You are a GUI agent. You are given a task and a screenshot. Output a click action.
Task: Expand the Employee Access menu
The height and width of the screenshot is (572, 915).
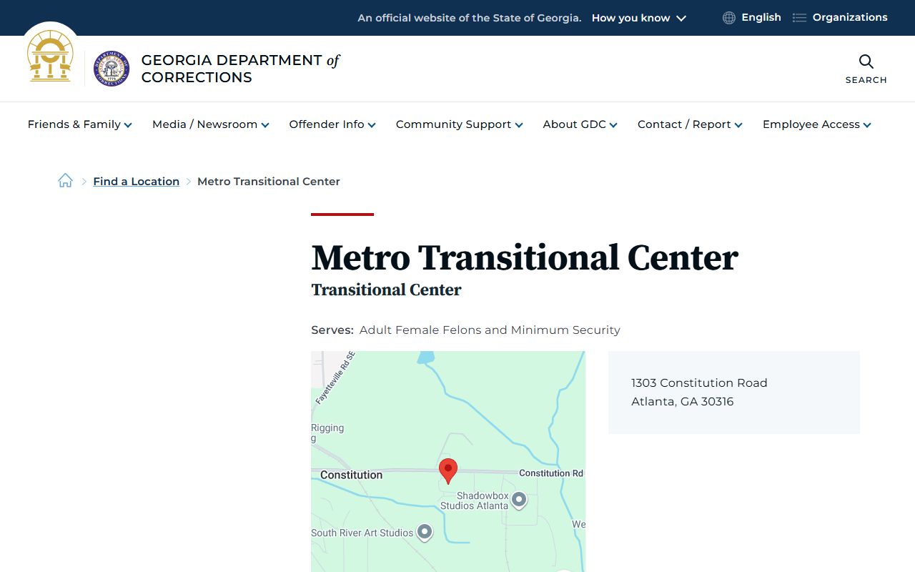[x=817, y=124]
